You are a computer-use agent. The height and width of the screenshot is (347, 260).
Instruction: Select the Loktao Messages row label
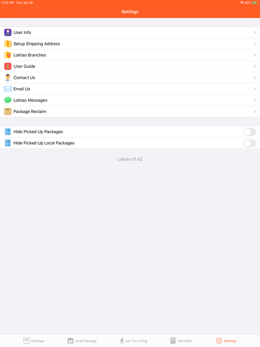click(30, 100)
